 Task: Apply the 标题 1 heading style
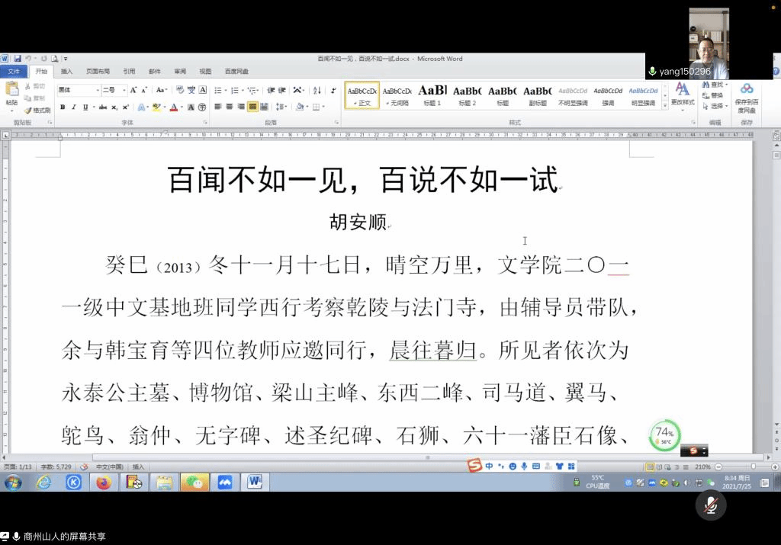[x=432, y=95]
